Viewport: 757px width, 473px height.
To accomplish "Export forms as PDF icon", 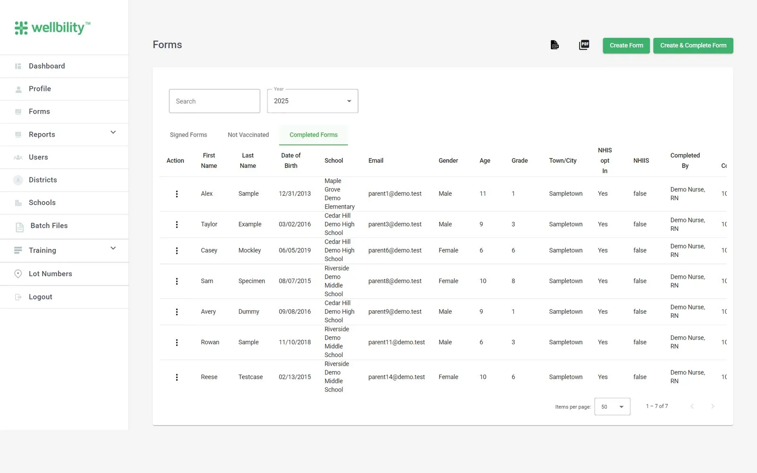I will [584, 45].
